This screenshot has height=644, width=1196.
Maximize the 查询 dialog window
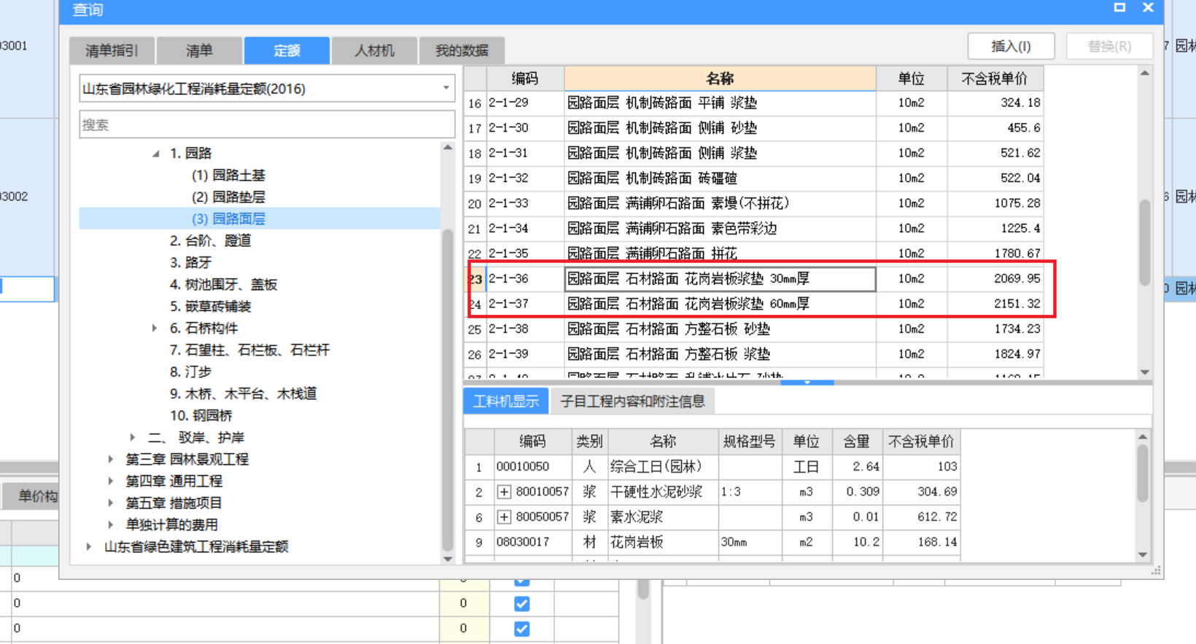(1119, 7)
